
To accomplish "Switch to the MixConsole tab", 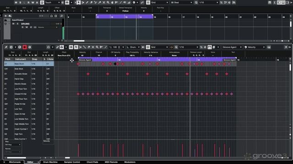I will point(15,162).
